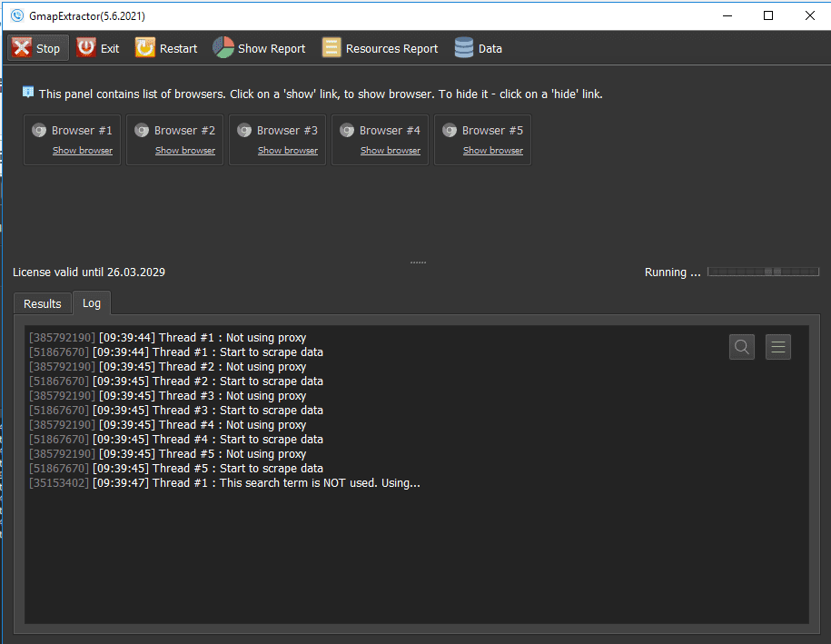Click the blue info panel icon
This screenshot has width=831, height=644.
tap(28, 93)
